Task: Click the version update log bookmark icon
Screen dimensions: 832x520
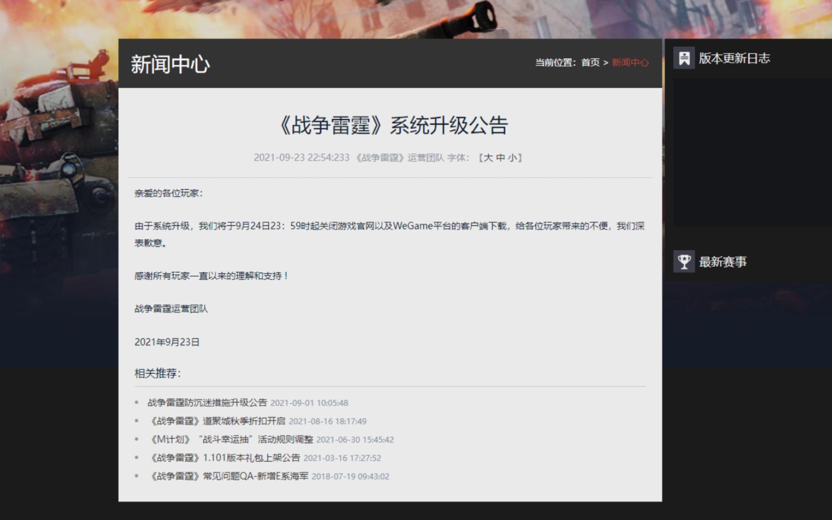Action: pos(684,58)
